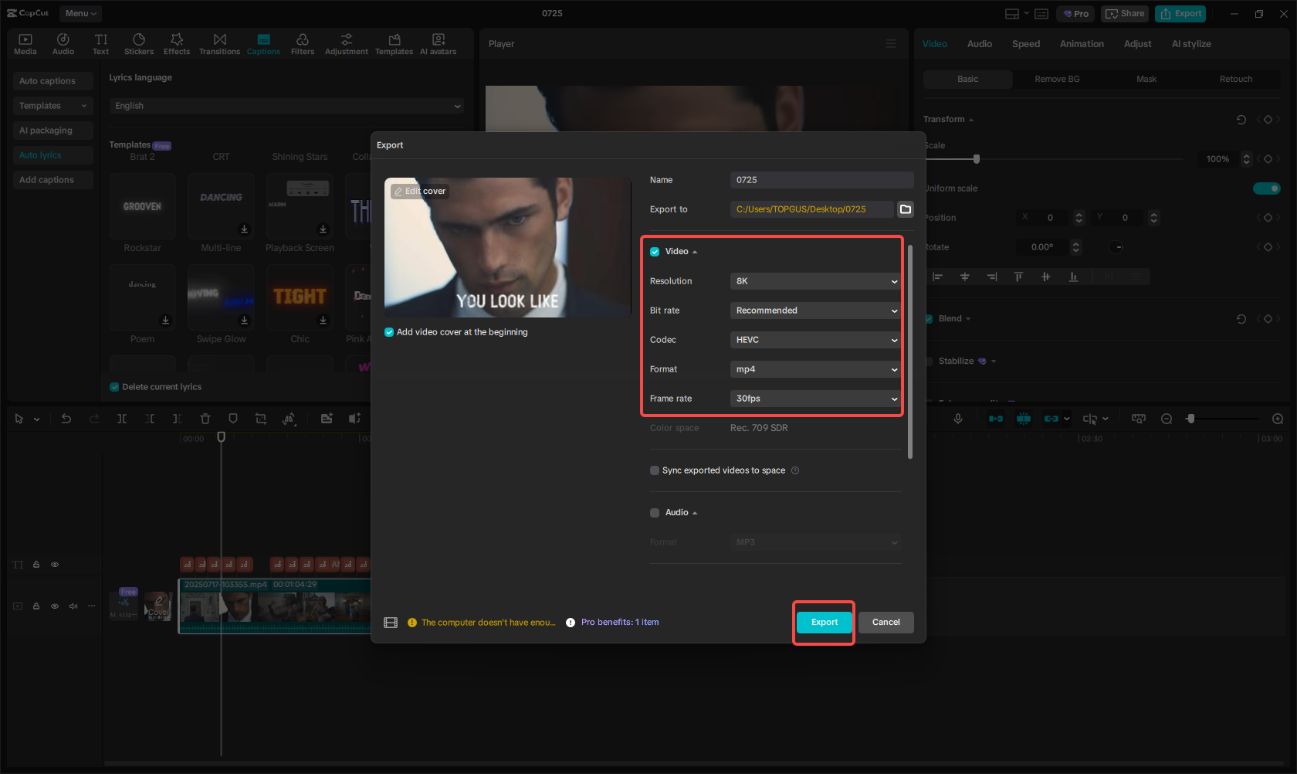
Task: Select the 20250717-103355.mp4 clip in timeline
Action: [x=274, y=606]
